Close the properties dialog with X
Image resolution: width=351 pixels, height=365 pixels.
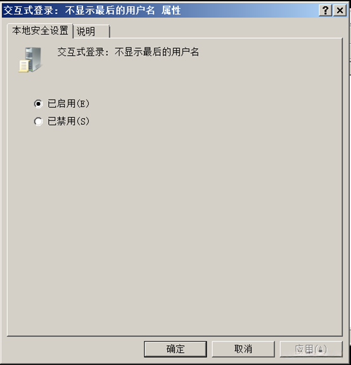[x=340, y=10]
